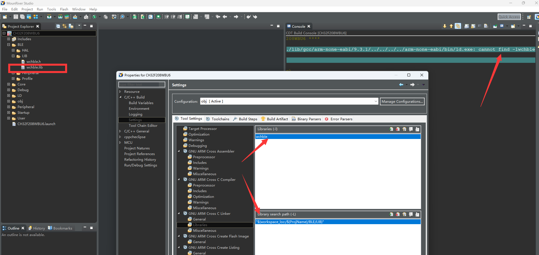Image resolution: width=539 pixels, height=255 pixels.
Task: Click the Save toolbar icon
Action: tap(16, 17)
